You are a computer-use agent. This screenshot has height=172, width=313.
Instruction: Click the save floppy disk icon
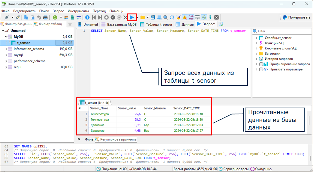pos(153,17)
